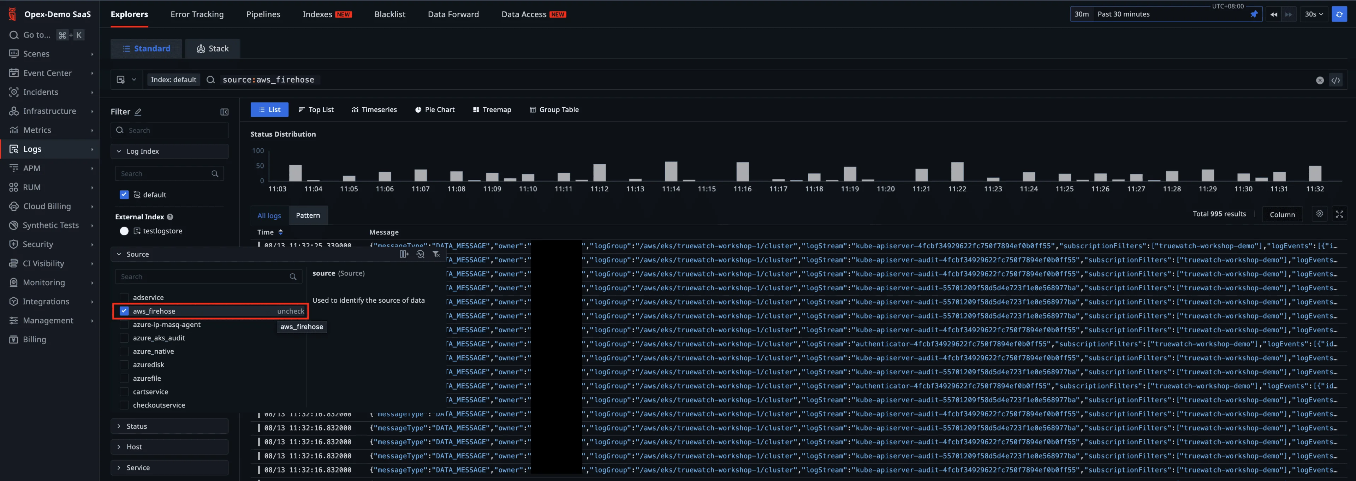Collapse the filter panel icon

(x=224, y=112)
